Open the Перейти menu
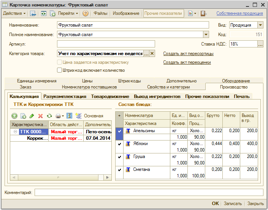 tap(68, 13)
